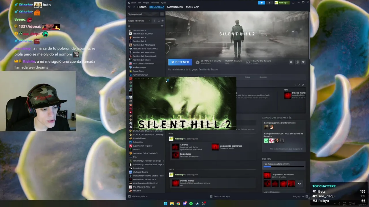The width and height of the screenshot is (369, 207).
Task: Open Amigos y chat
Action: point(300,196)
